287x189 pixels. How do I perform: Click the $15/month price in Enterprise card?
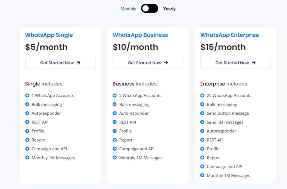(x=223, y=47)
